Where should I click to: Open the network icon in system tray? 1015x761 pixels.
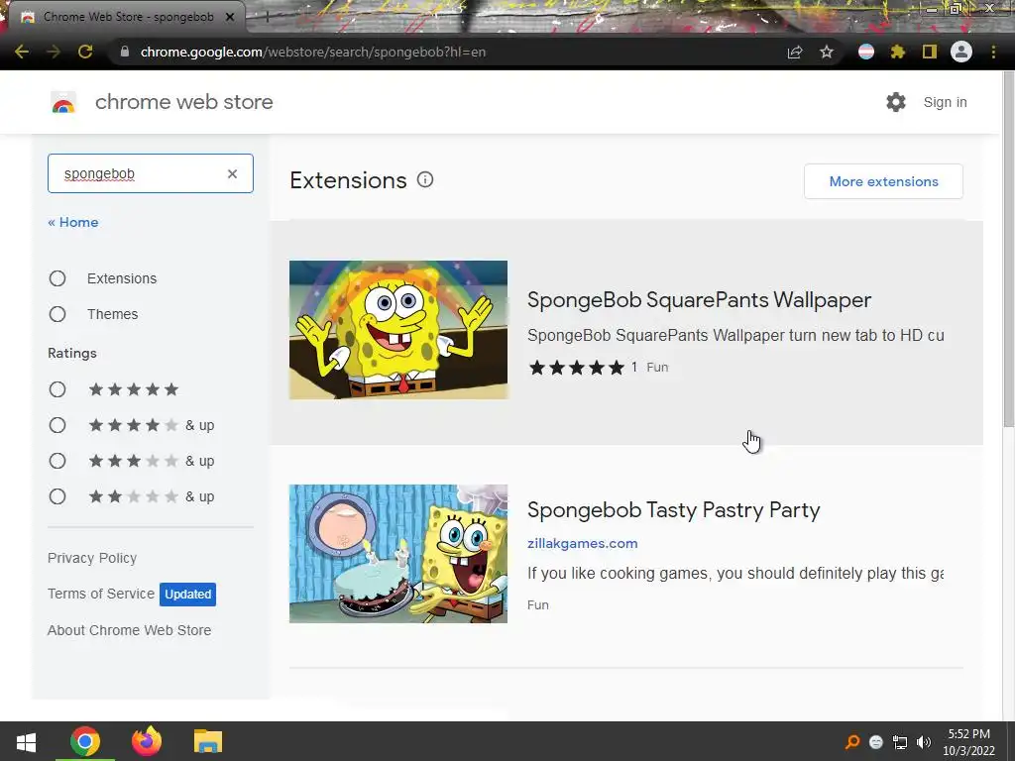click(900, 742)
